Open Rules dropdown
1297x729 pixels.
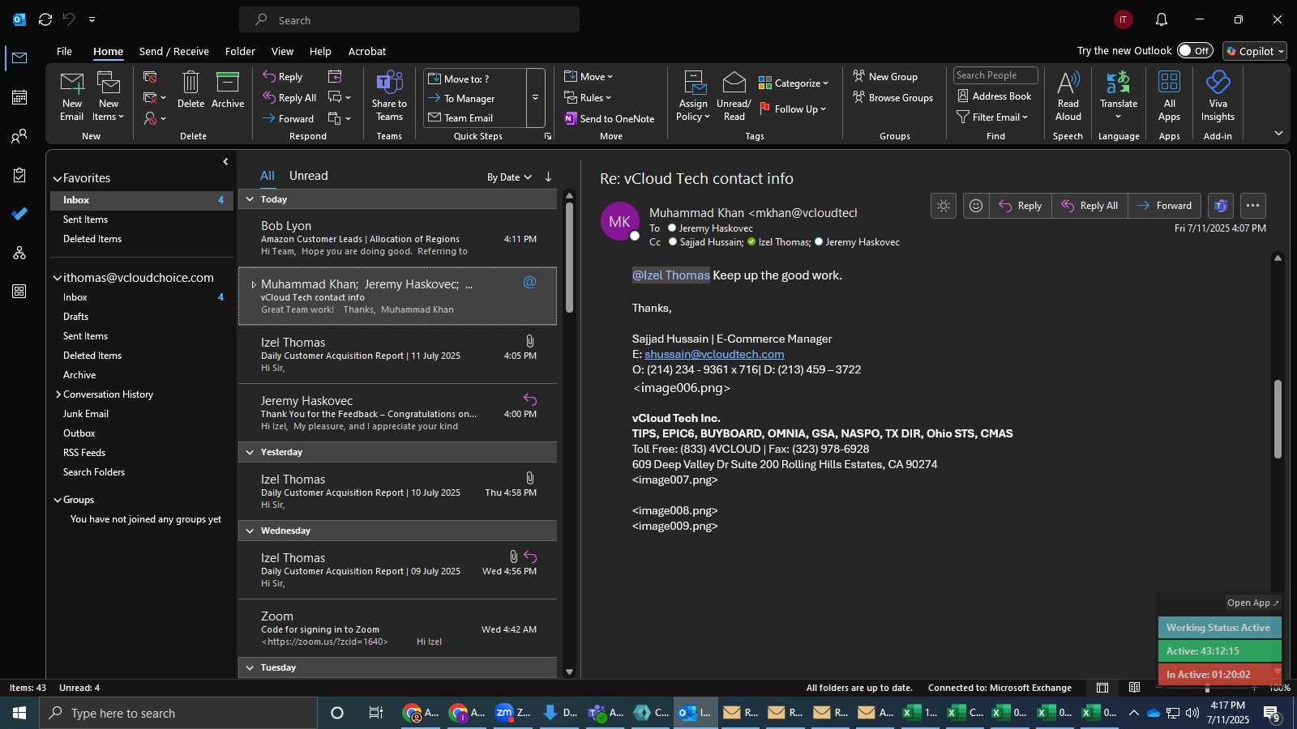click(x=588, y=97)
